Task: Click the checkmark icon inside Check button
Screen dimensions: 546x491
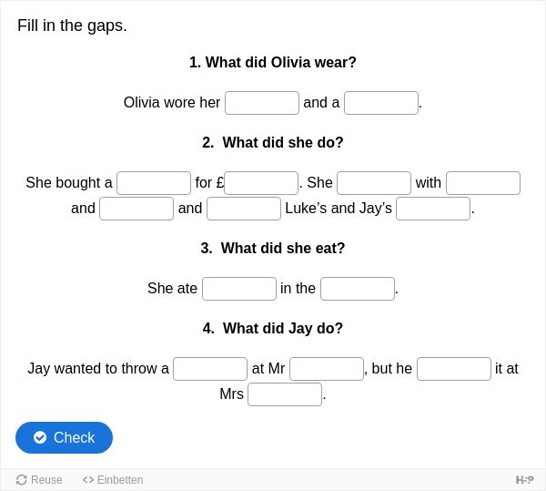Action: point(40,437)
